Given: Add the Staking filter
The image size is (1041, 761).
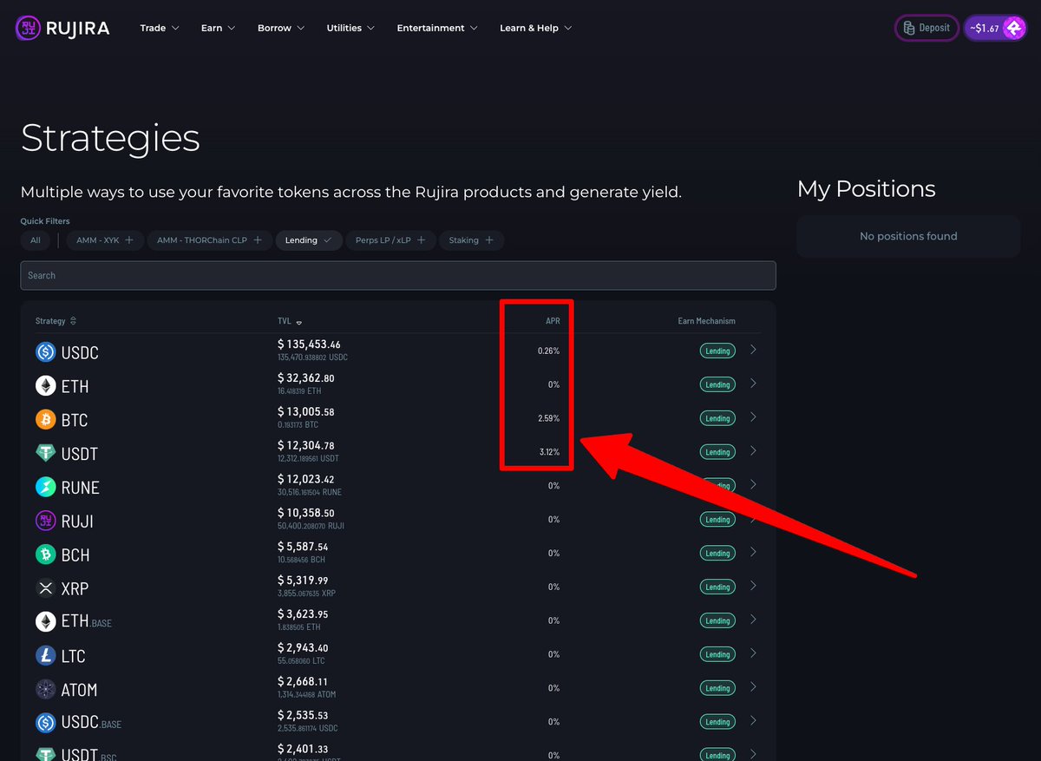Looking at the screenshot, I should point(471,240).
